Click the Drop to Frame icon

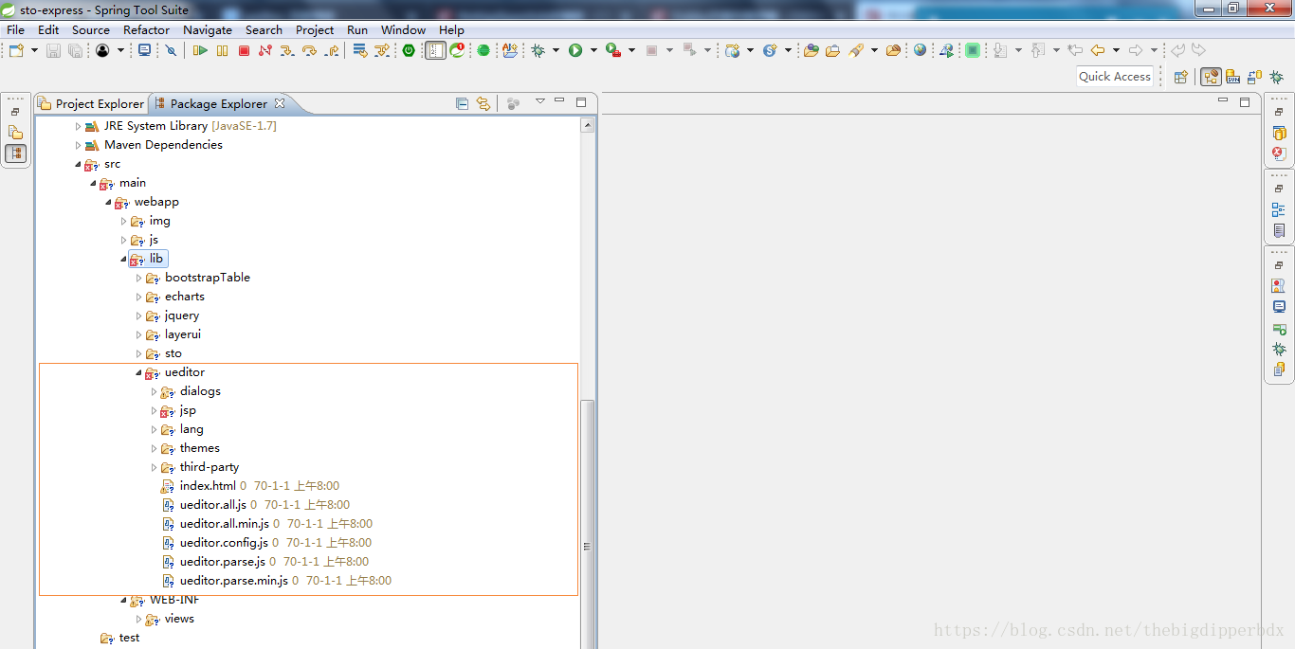pos(359,50)
